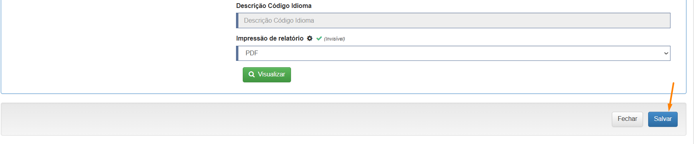Click empty gray footer bar area

pyautogui.click(x=303, y=119)
